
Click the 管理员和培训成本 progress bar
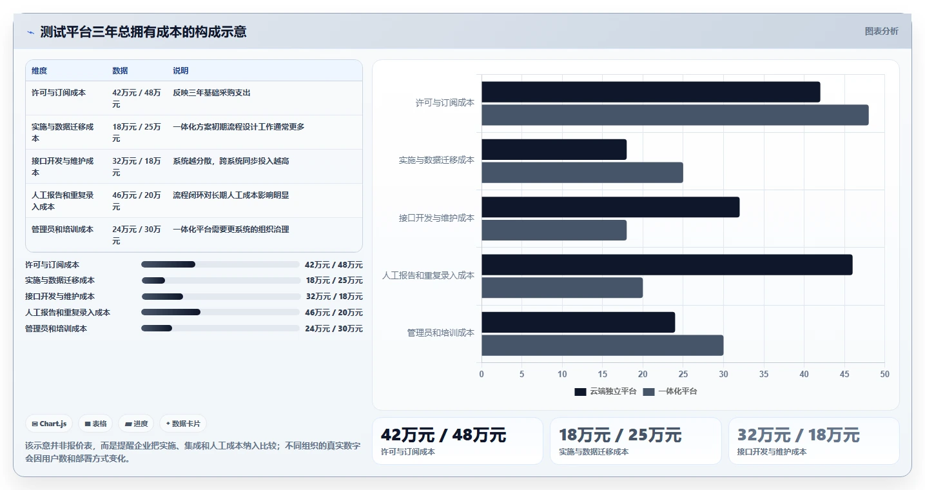coord(220,328)
